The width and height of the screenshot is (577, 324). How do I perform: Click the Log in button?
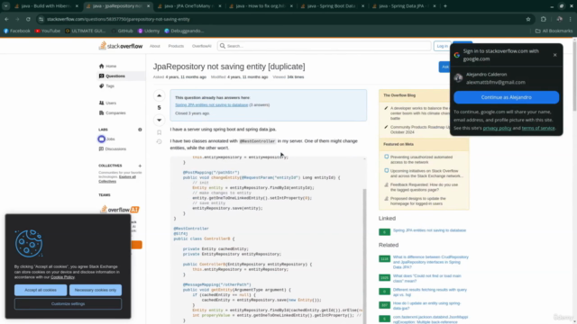click(x=442, y=46)
